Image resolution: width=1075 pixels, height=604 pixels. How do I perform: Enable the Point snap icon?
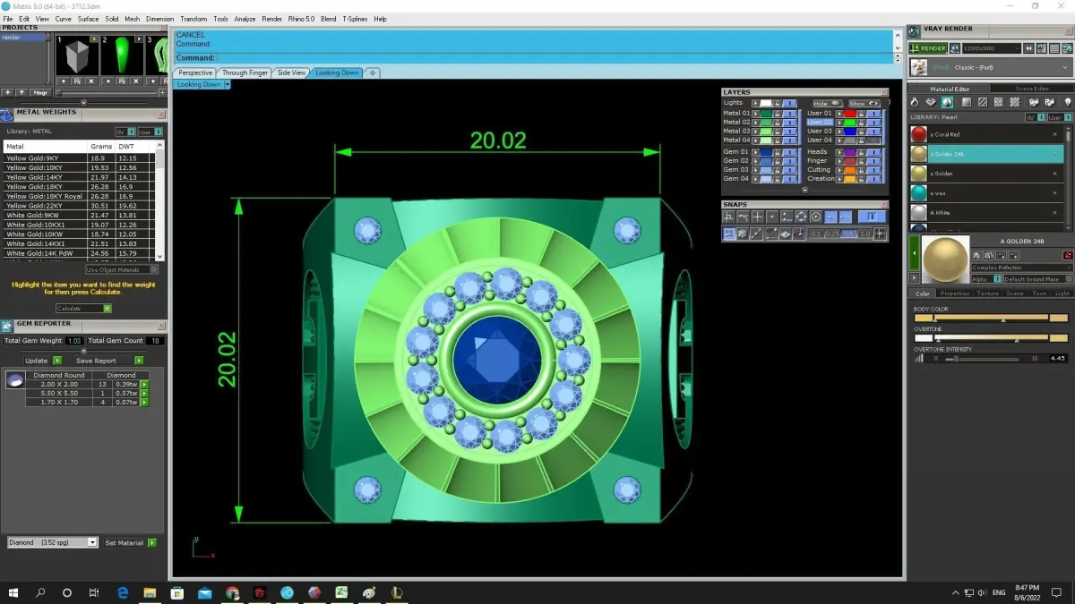click(x=772, y=217)
